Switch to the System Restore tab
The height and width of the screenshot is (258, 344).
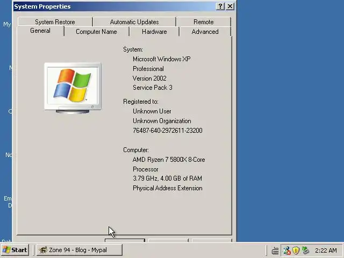pos(55,22)
